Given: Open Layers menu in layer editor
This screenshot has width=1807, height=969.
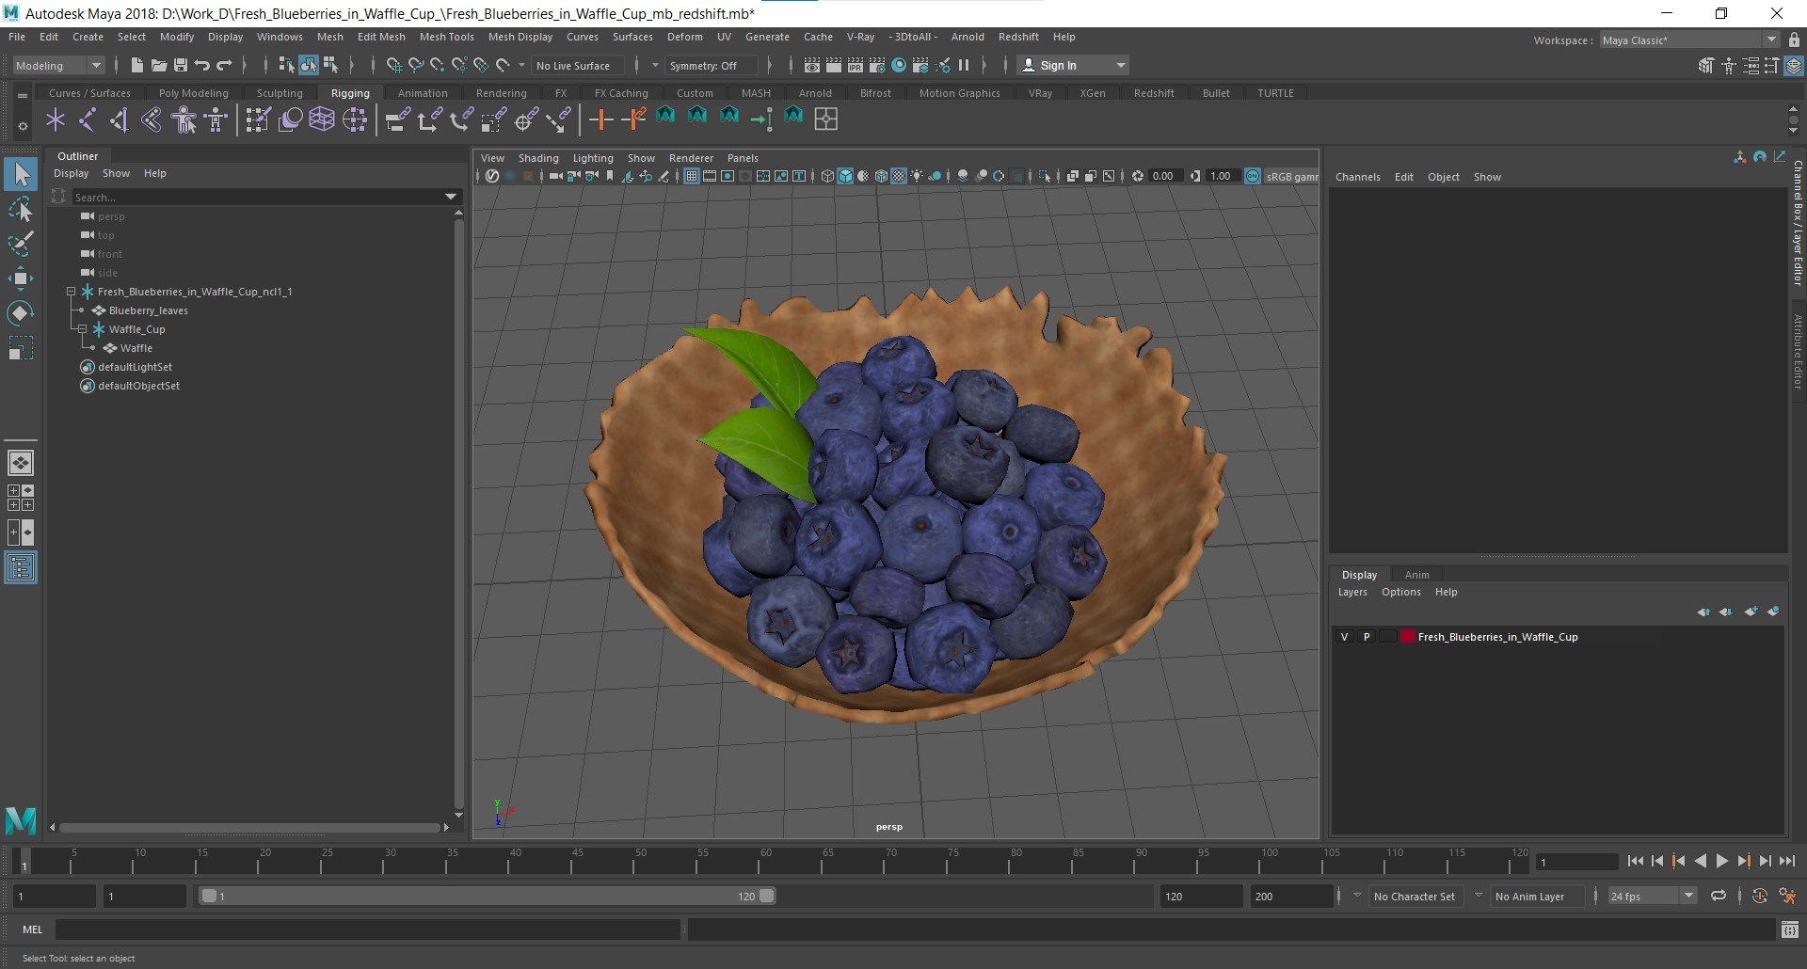Looking at the screenshot, I should (1352, 592).
